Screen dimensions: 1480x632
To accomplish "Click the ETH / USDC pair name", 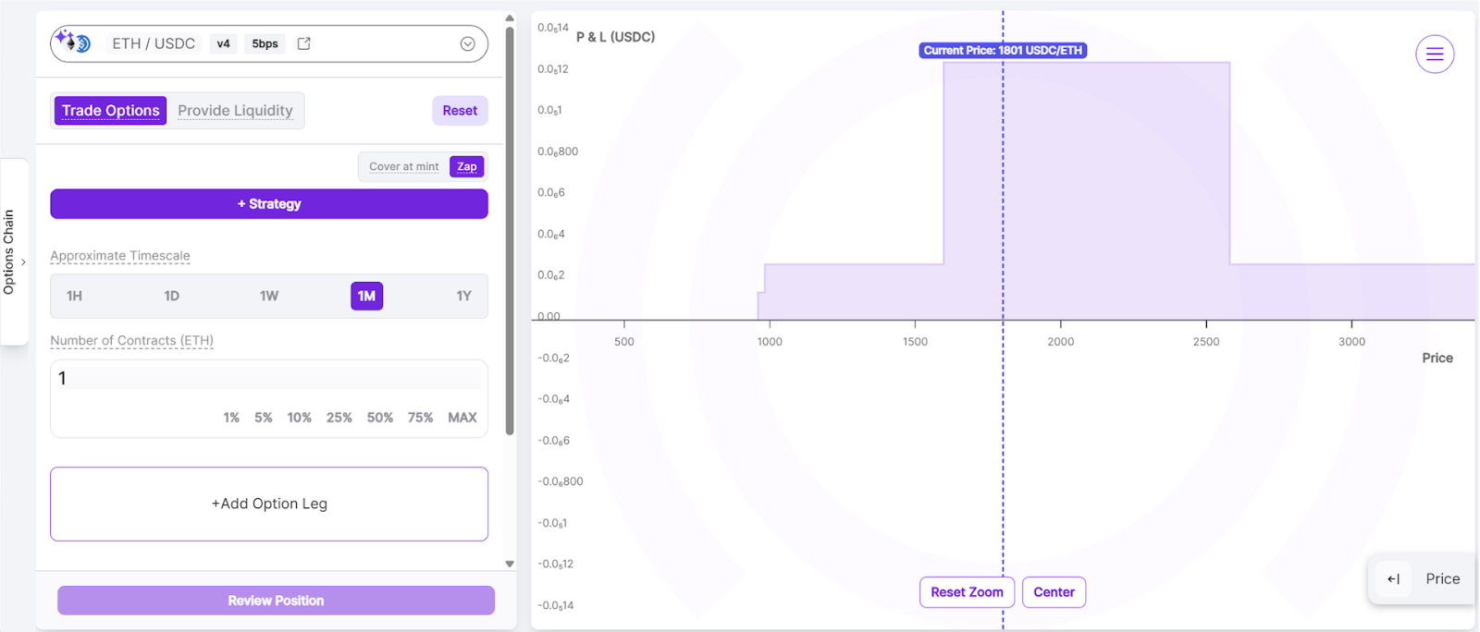I will click(x=154, y=43).
